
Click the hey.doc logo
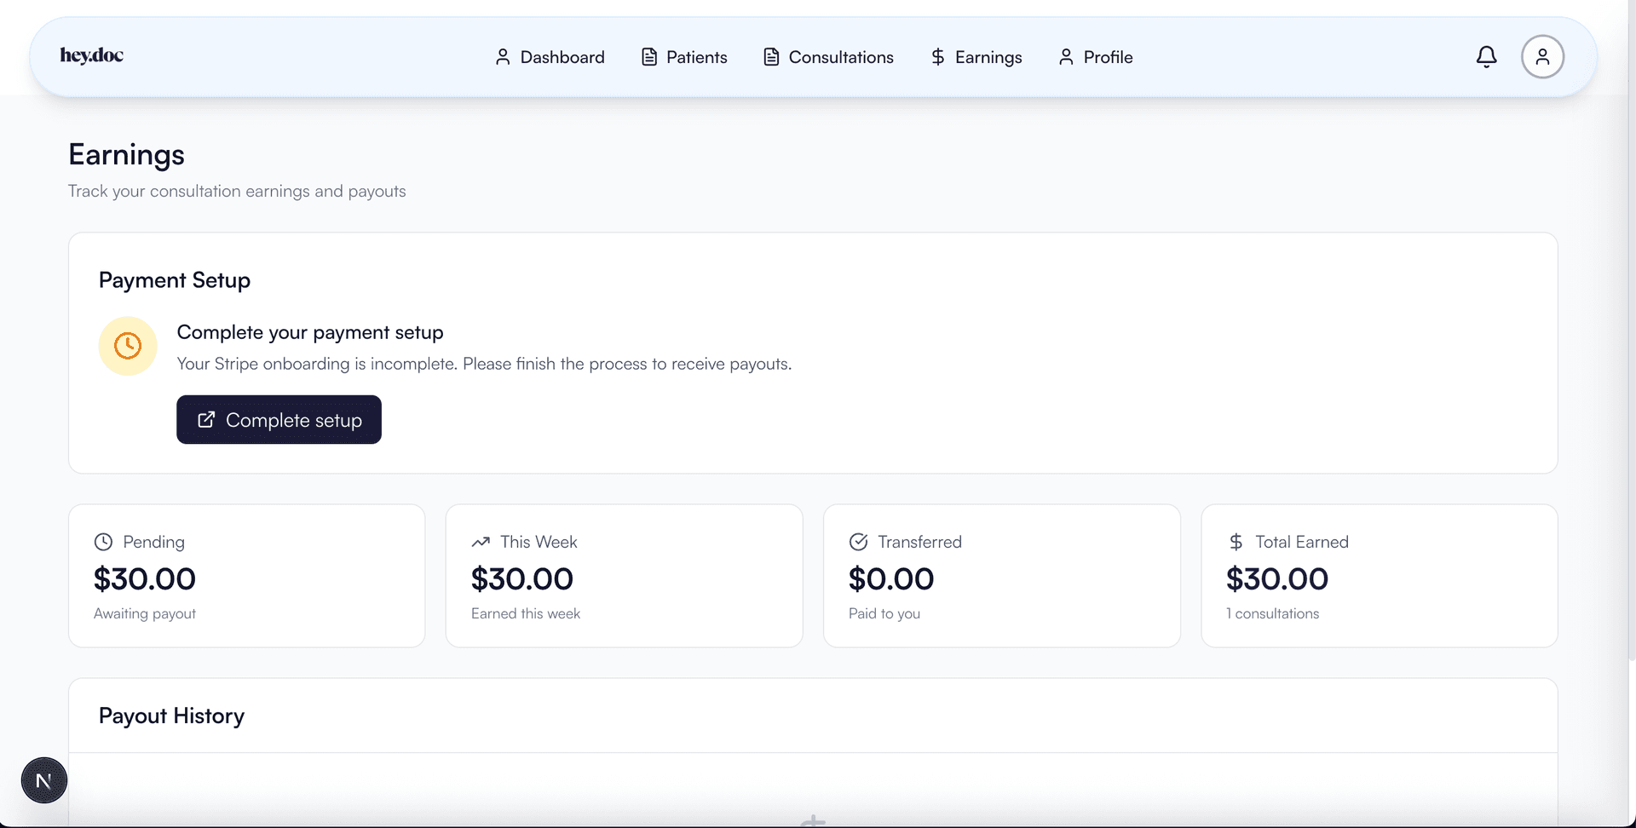tap(91, 55)
